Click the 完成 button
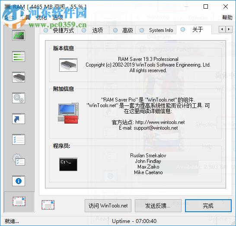236x226 pixels. click(208, 206)
